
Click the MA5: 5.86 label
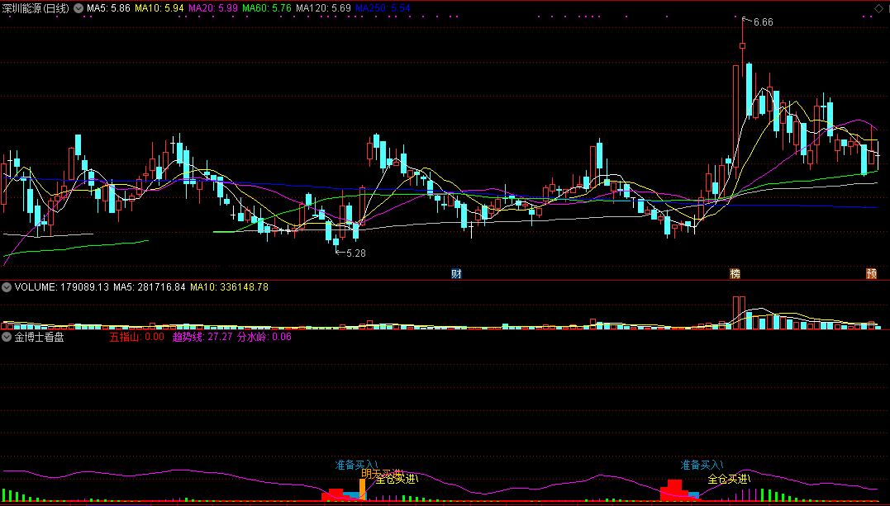108,8
